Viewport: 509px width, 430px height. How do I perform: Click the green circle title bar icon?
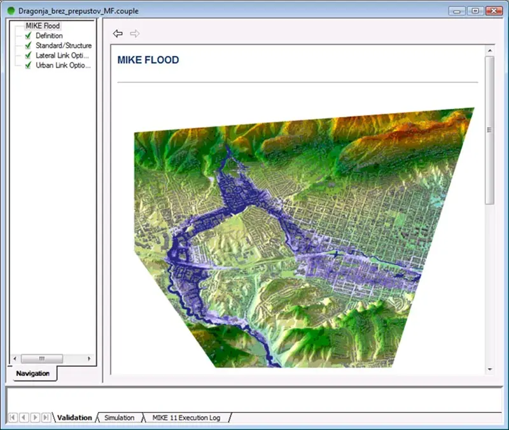click(11, 11)
